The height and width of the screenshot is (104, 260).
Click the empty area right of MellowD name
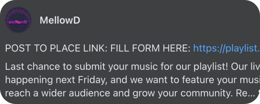tap(166, 20)
